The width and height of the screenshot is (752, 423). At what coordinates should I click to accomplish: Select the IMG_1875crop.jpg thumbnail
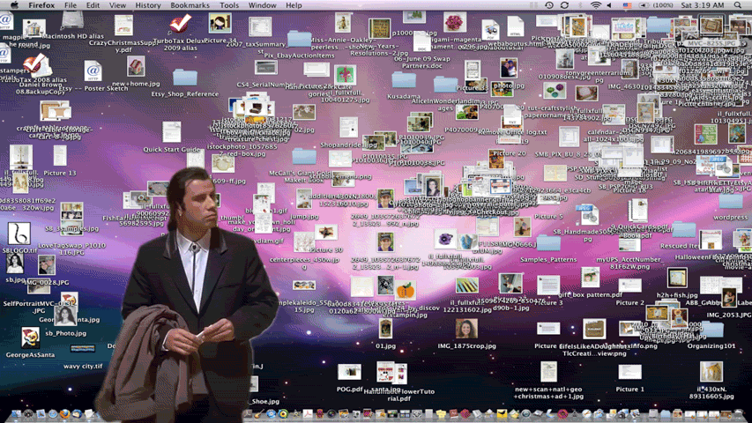466,330
